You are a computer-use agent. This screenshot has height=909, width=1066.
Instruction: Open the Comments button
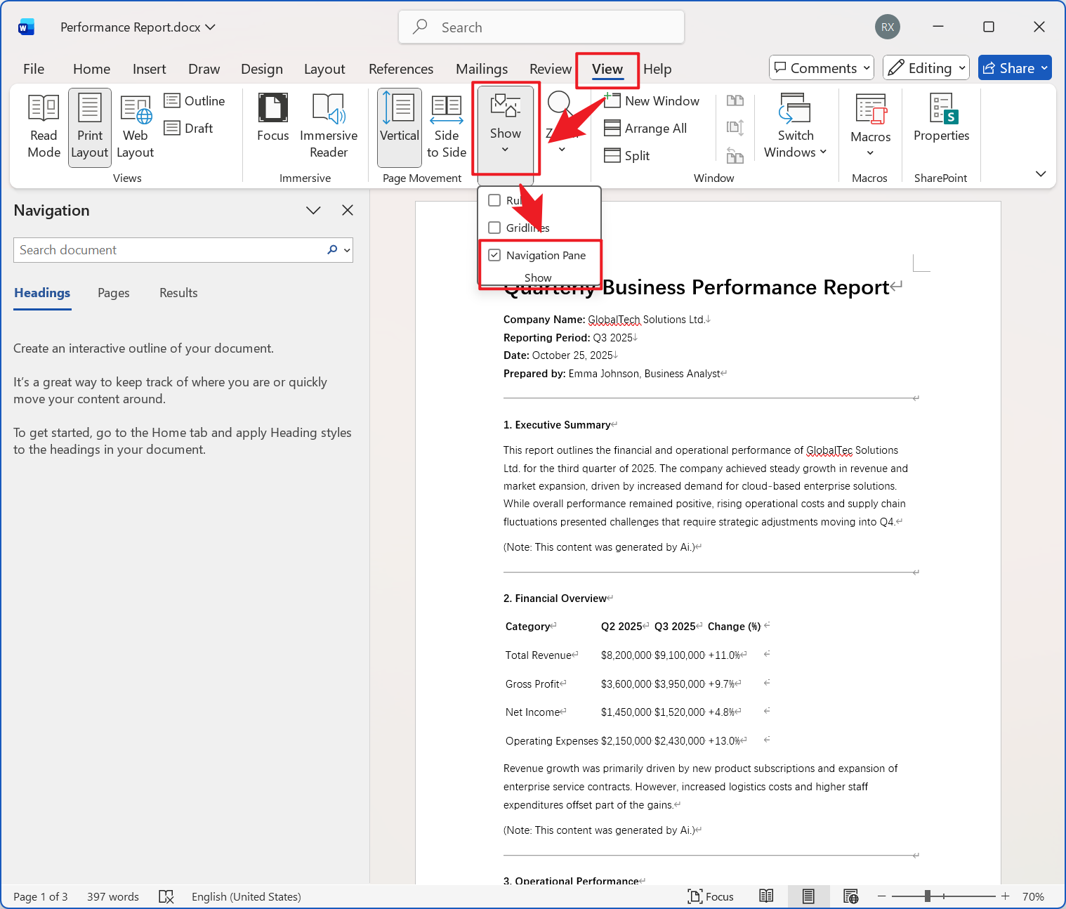pyautogui.click(x=821, y=68)
